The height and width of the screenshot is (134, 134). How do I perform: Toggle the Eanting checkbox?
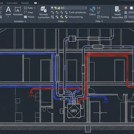99,17
